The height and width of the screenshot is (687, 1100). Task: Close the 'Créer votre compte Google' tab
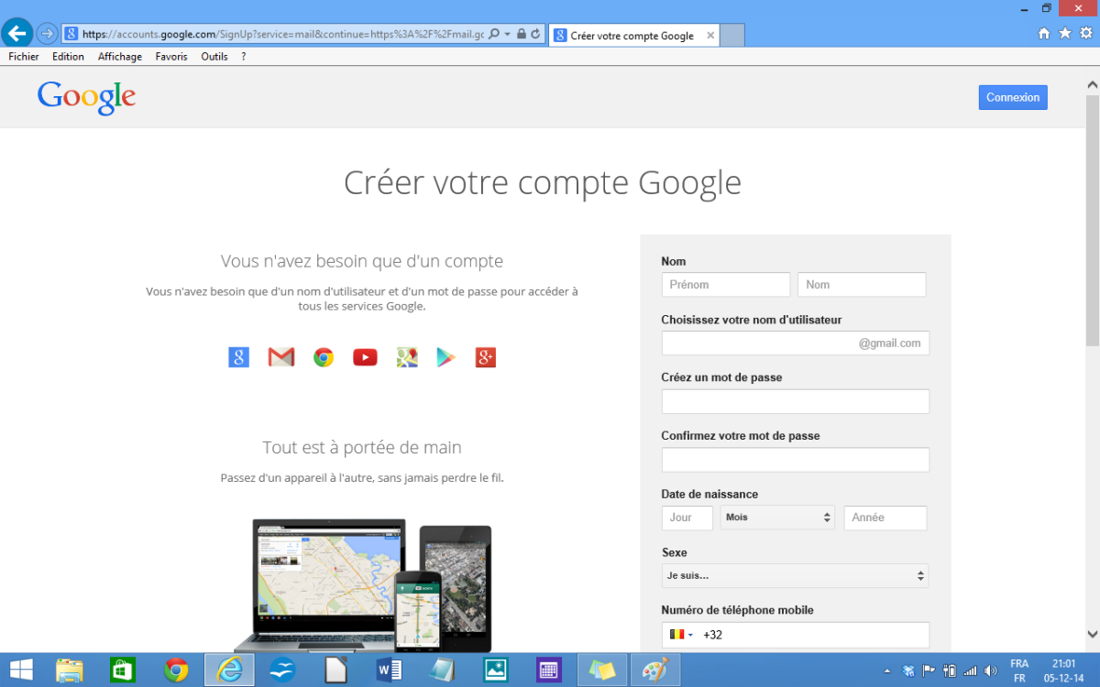710,36
